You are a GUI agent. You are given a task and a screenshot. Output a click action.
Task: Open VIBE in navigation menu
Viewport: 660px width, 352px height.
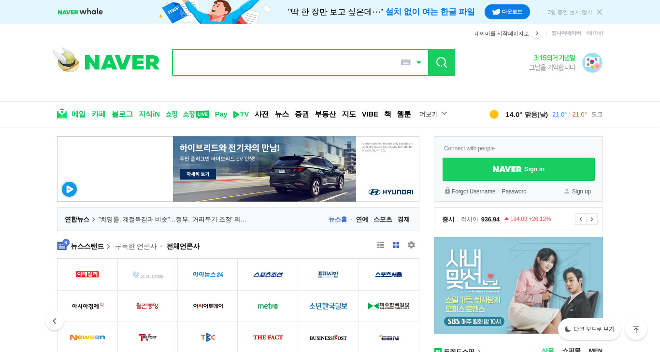pyautogui.click(x=370, y=114)
